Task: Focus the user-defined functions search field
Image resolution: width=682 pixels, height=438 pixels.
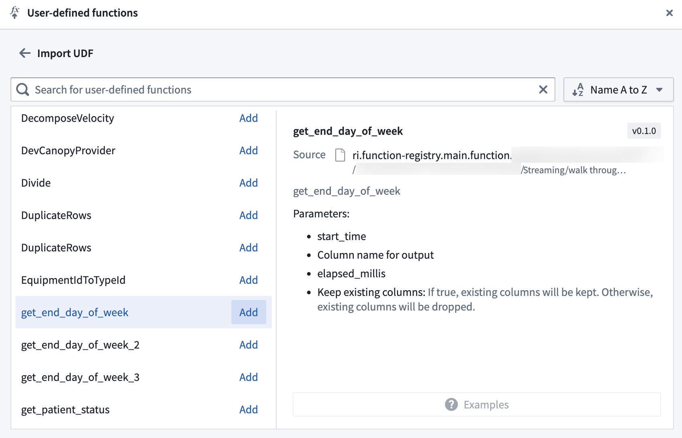Action: click(x=283, y=89)
